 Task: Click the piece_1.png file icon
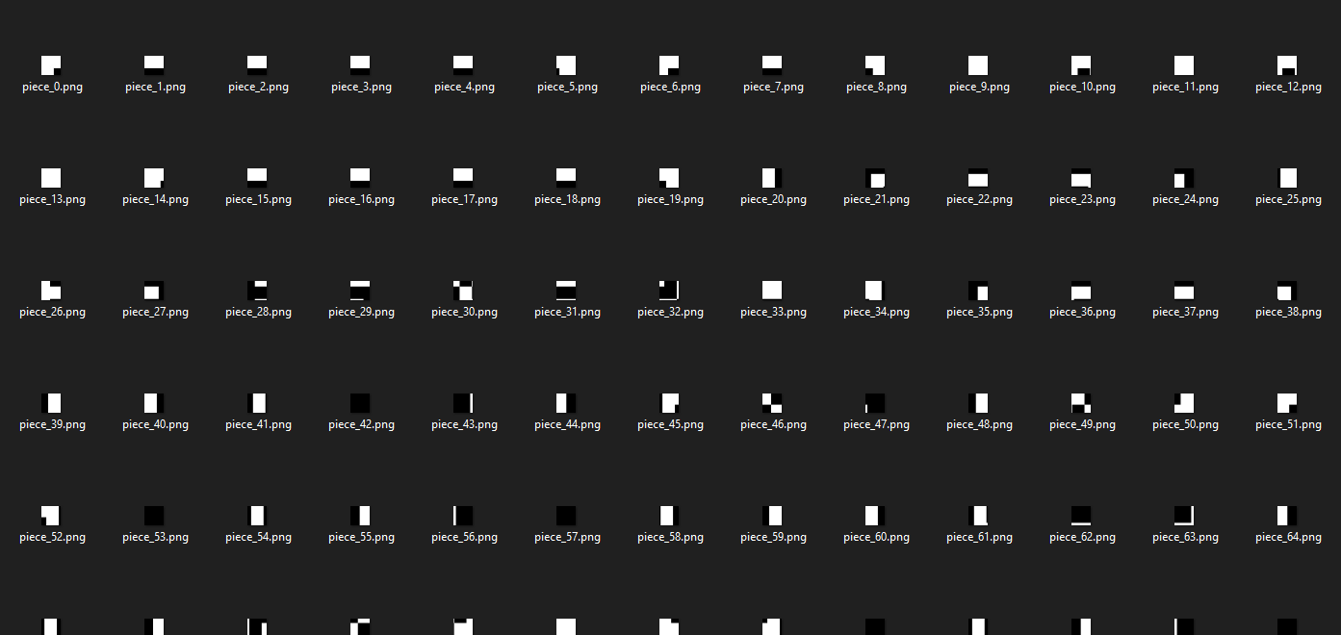(x=155, y=65)
